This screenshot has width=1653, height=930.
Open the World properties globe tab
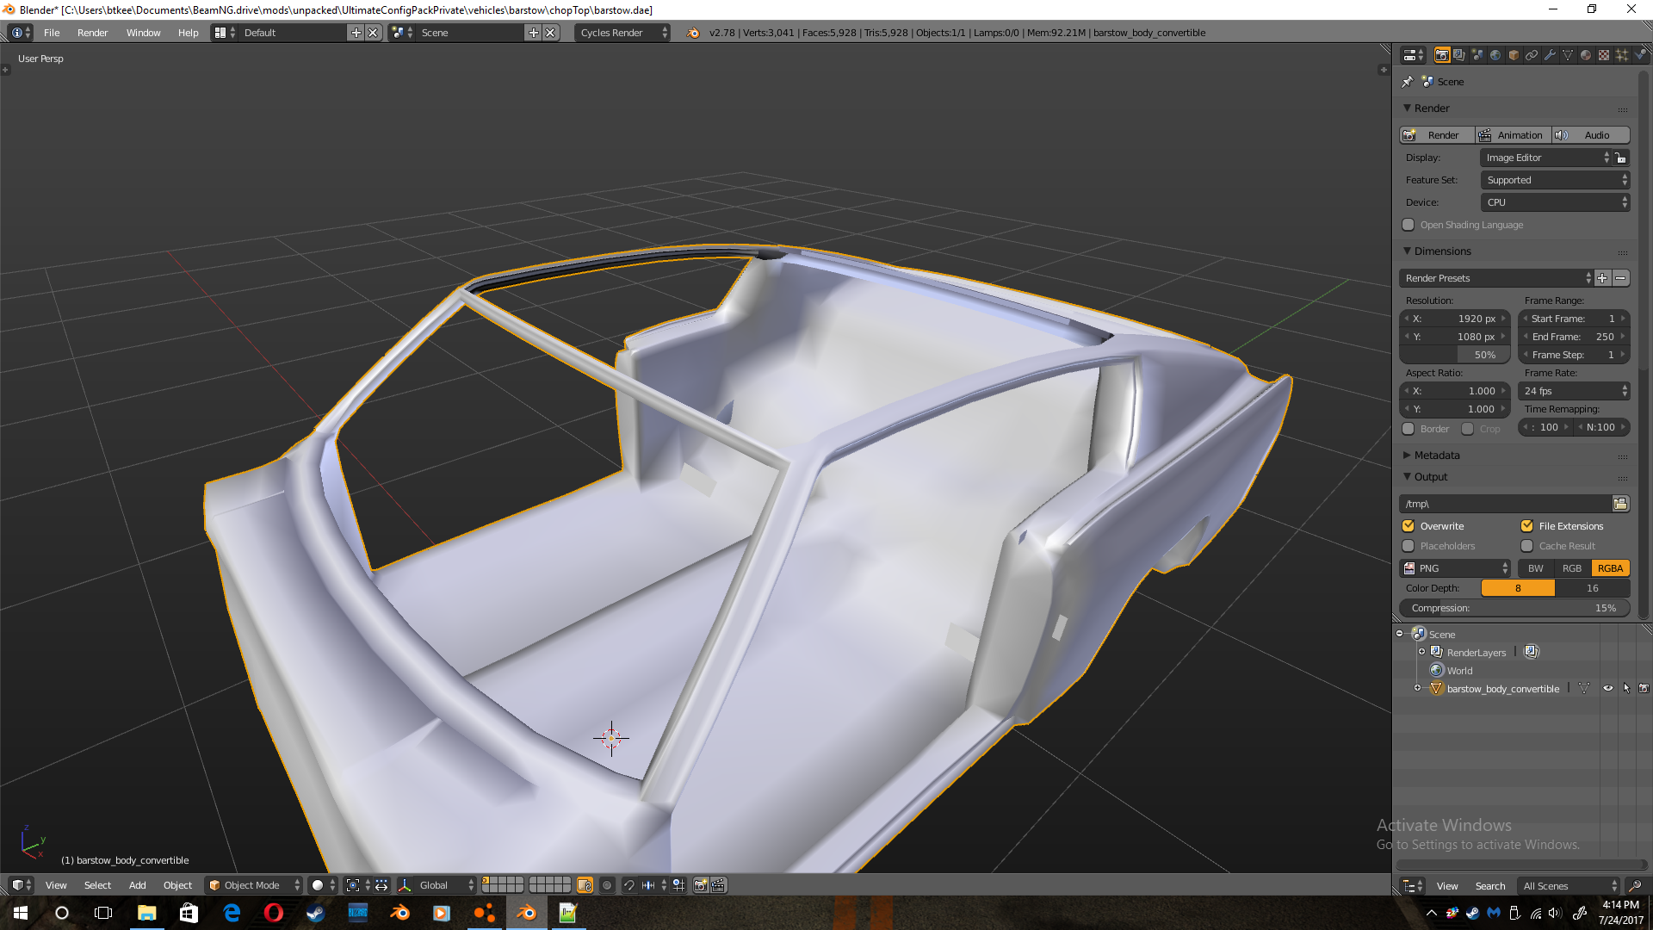(x=1495, y=55)
